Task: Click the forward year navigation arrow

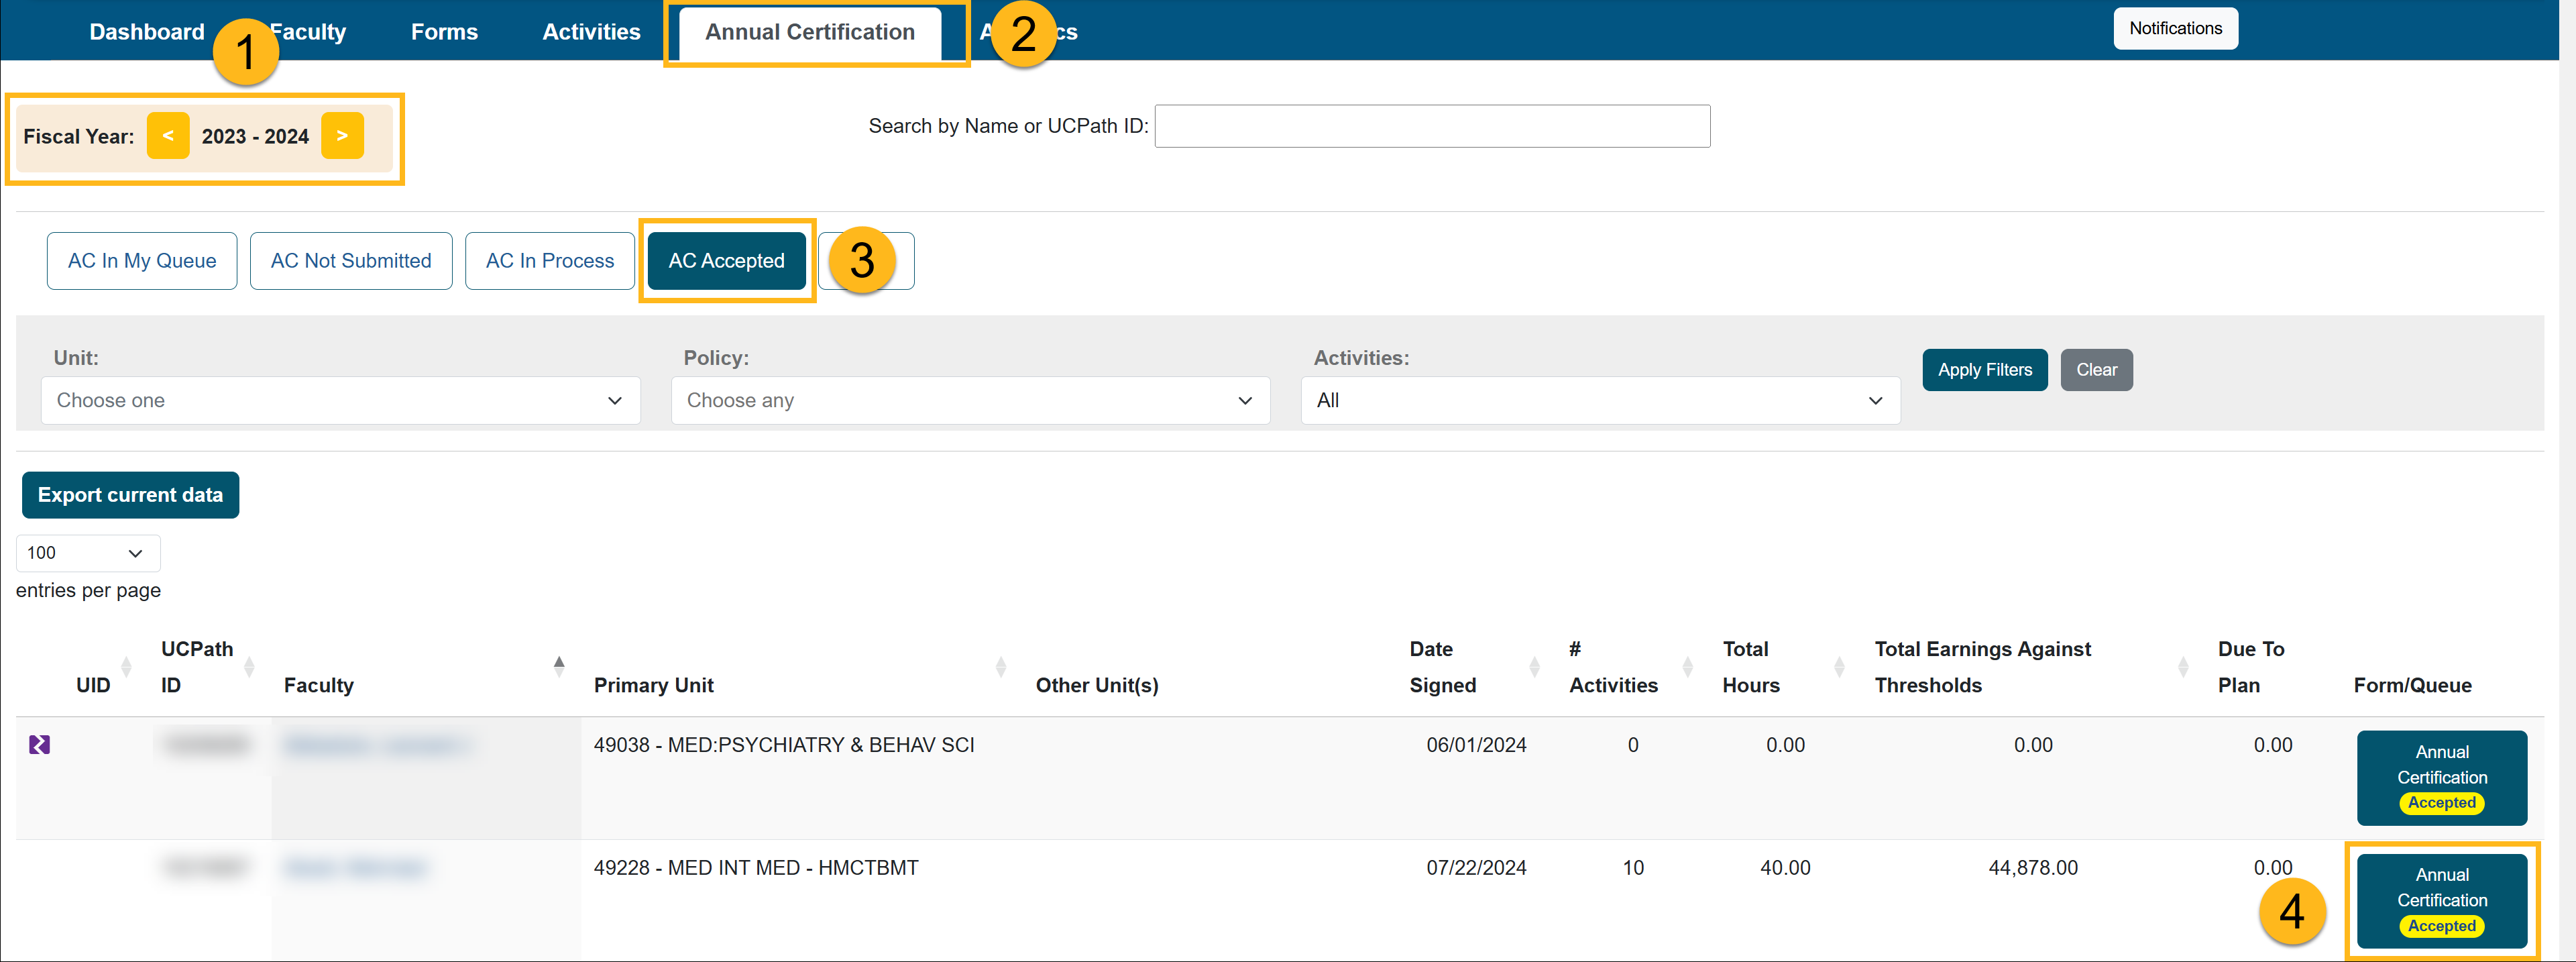Action: pos(342,135)
